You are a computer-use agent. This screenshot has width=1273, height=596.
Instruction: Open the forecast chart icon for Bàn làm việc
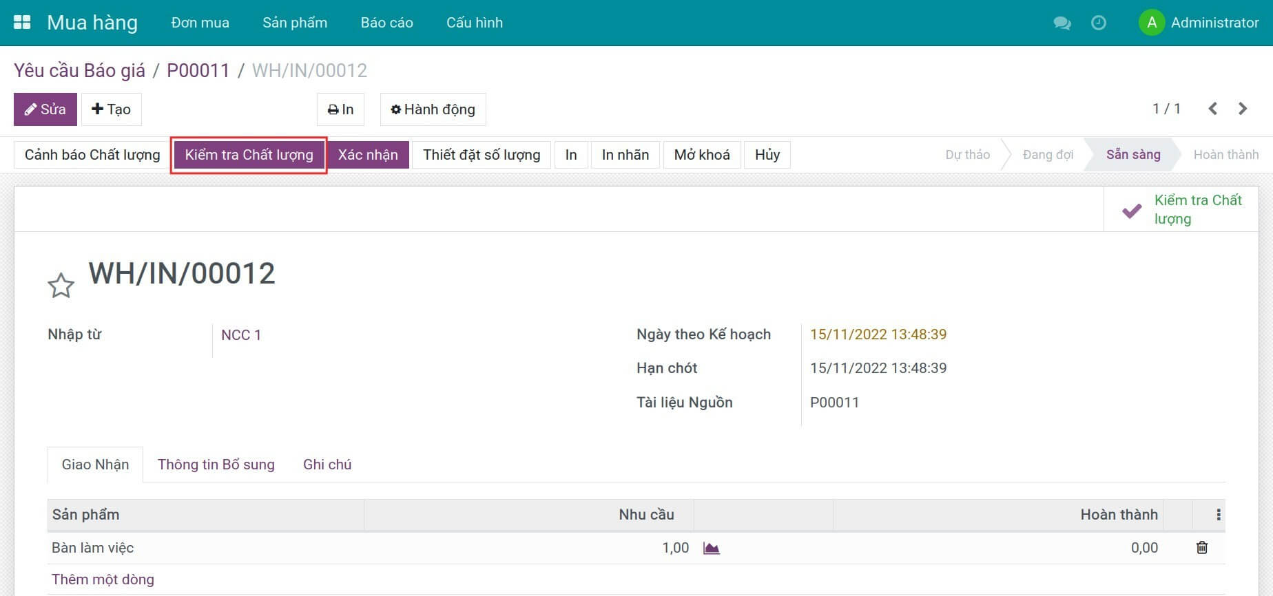pos(711,548)
